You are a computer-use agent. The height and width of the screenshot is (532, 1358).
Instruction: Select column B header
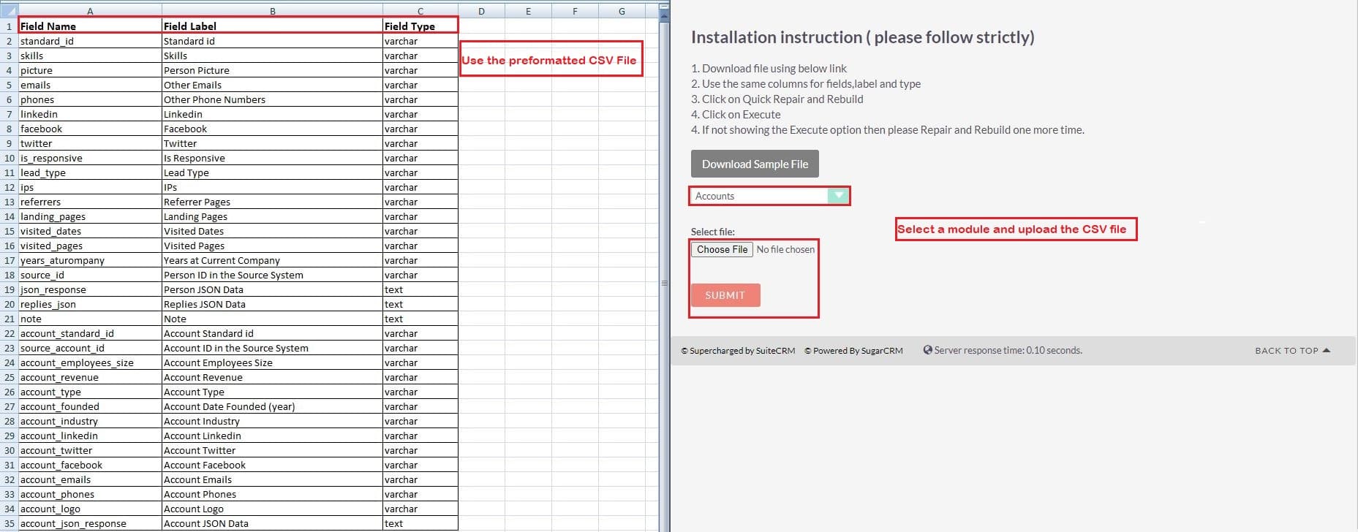[273, 11]
